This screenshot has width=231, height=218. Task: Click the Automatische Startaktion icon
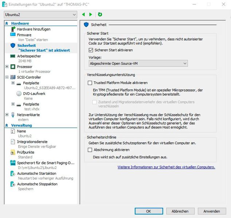click(x=13, y=173)
